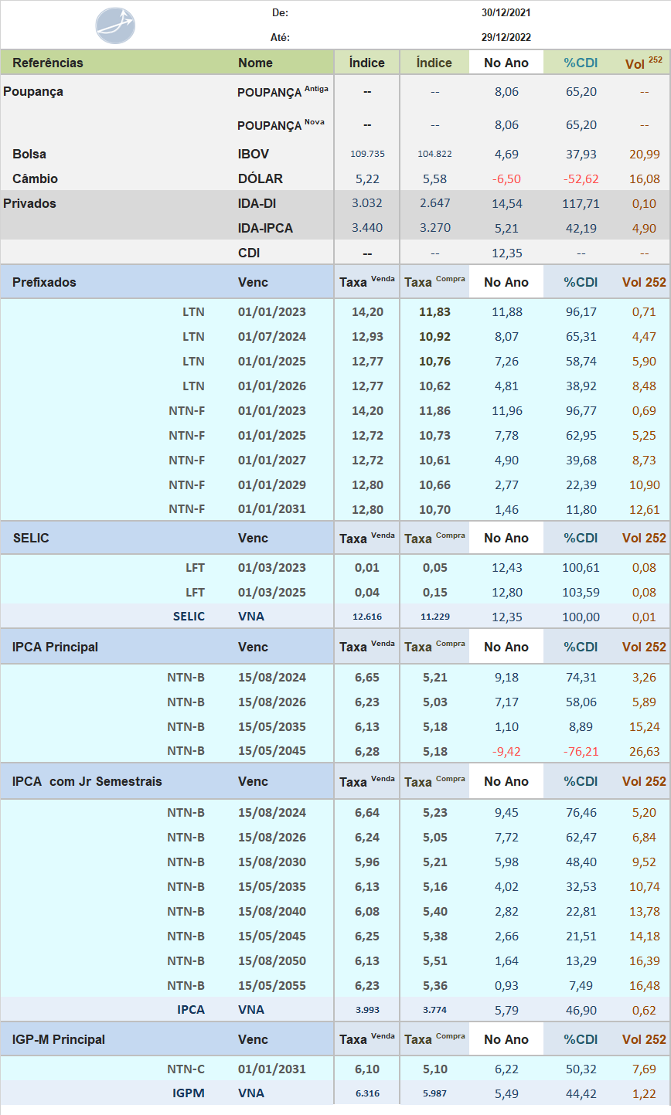
Task: Open the IPCA Principal section header
Action: tap(55, 647)
